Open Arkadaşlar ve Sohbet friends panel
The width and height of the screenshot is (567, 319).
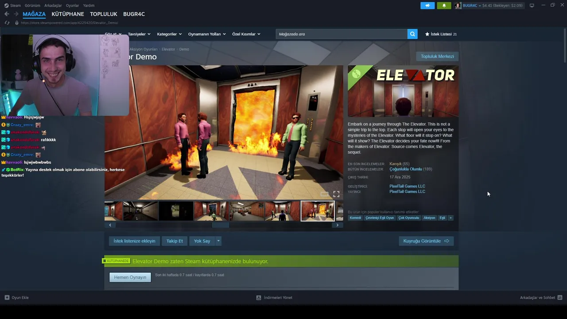[x=541, y=298]
